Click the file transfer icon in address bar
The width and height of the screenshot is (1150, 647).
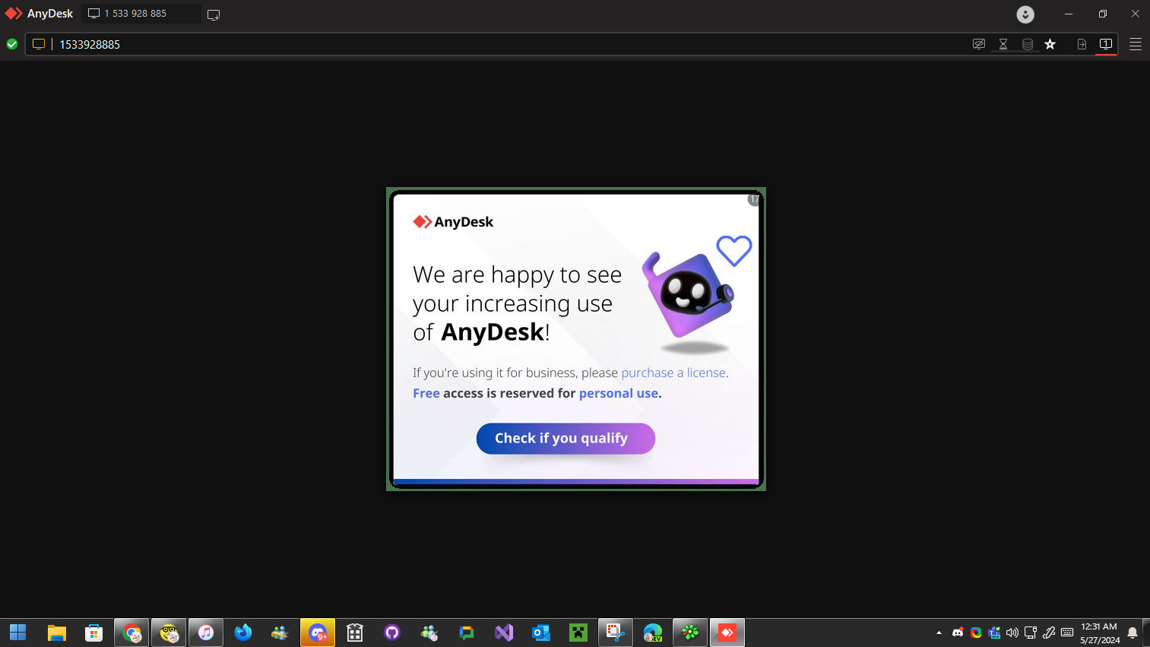coord(1082,44)
